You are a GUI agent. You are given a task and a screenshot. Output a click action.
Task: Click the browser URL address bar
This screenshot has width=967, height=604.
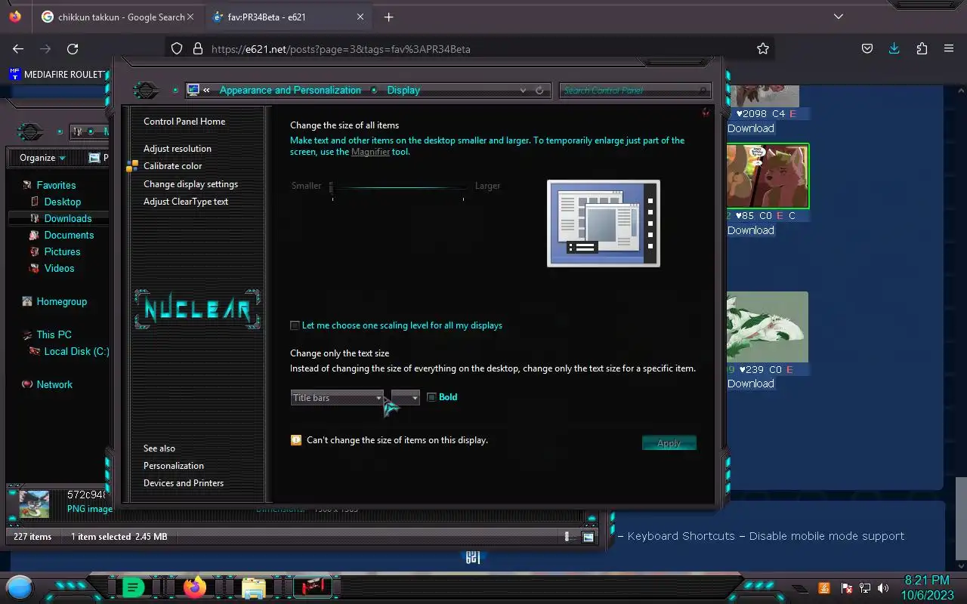468,48
